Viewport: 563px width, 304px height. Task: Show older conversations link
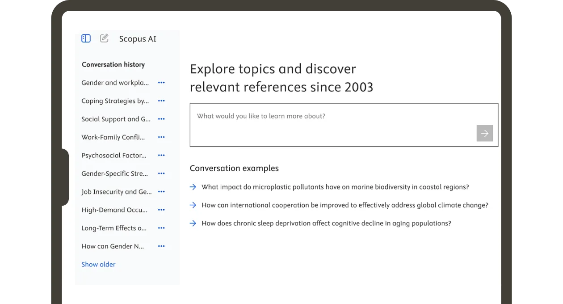(x=98, y=264)
